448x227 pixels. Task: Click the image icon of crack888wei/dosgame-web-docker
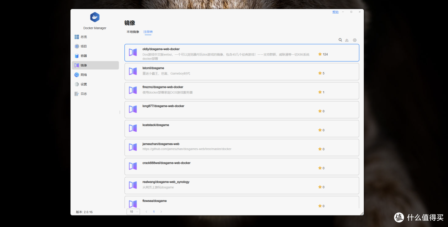click(133, 166)
